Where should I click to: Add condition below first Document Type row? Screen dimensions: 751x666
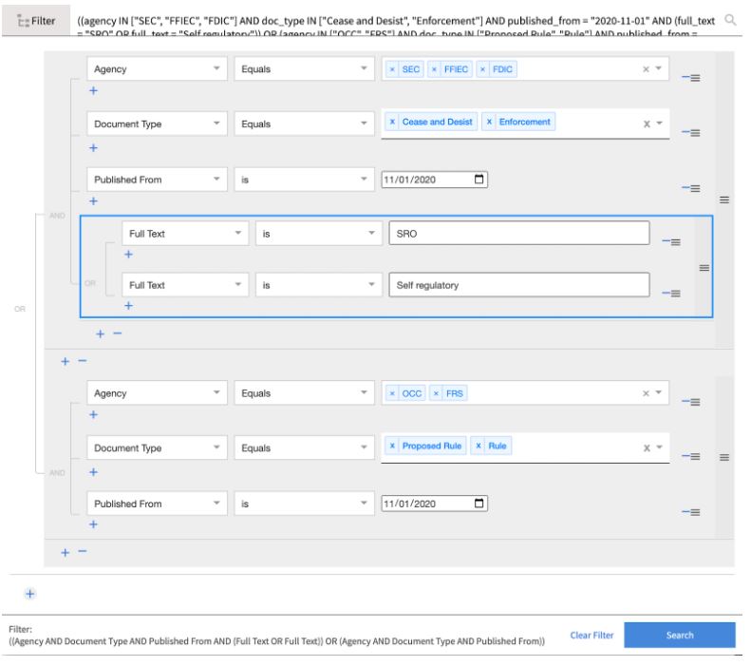tap(93, 147)
